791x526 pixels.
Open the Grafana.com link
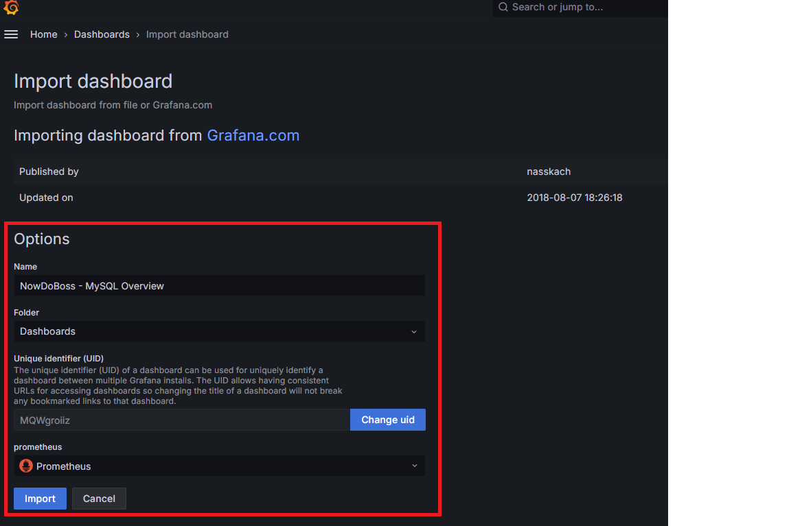click(x=253, y=136)
